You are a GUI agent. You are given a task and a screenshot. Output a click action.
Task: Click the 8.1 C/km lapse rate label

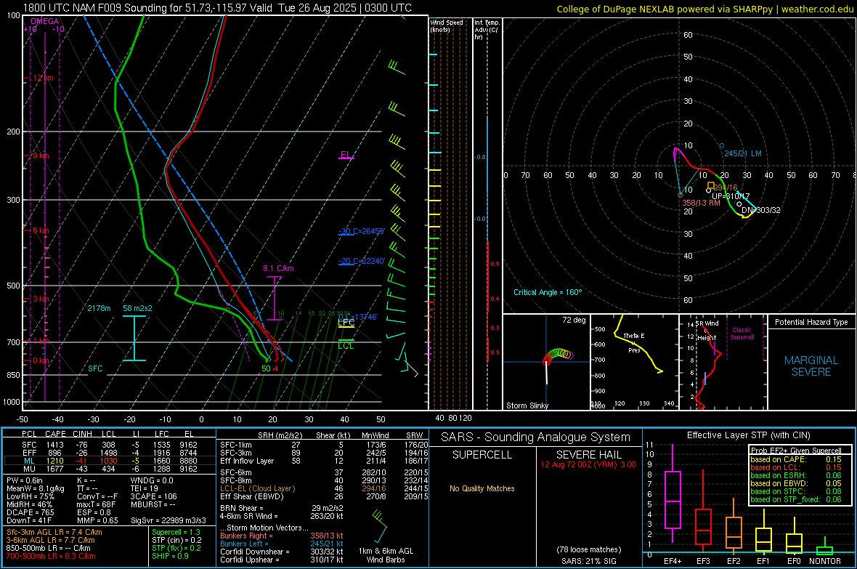pyautogui.click(x=278, y=268)
